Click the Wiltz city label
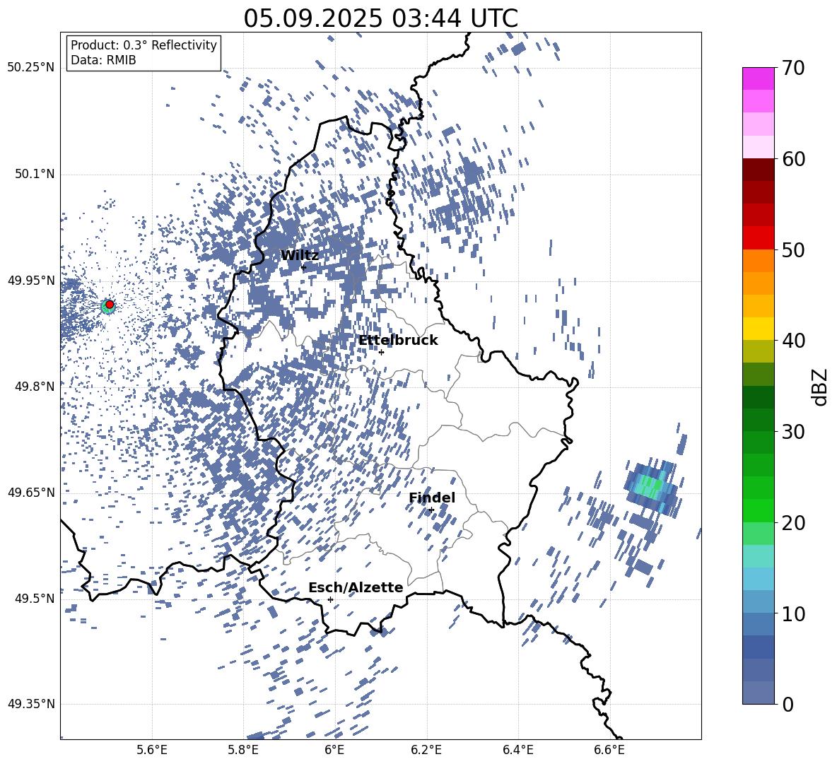 pyautogui.click(x=300, y=255)
